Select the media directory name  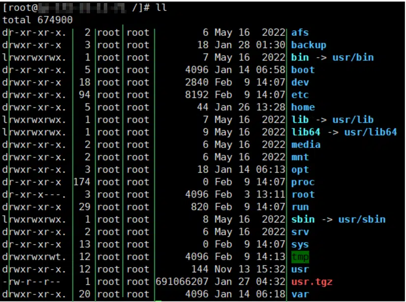coord(306,145)
